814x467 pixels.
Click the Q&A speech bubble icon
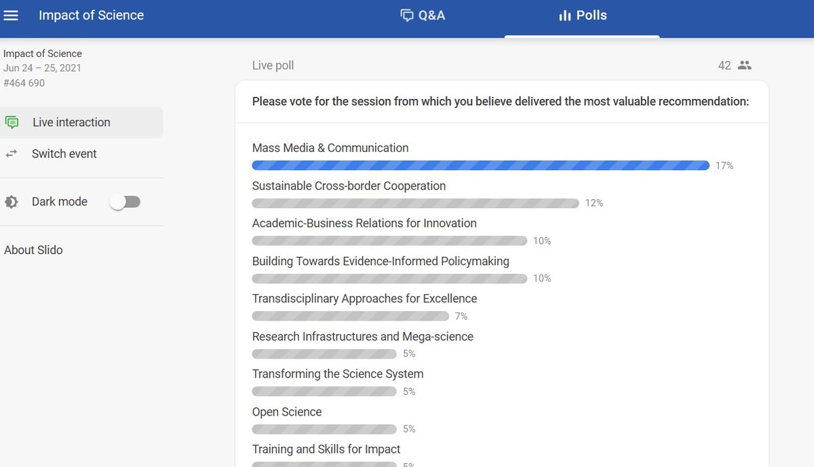click(x=406, y=14)
